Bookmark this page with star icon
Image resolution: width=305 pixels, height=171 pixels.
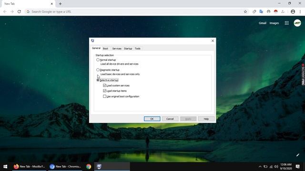coord(245,11)
